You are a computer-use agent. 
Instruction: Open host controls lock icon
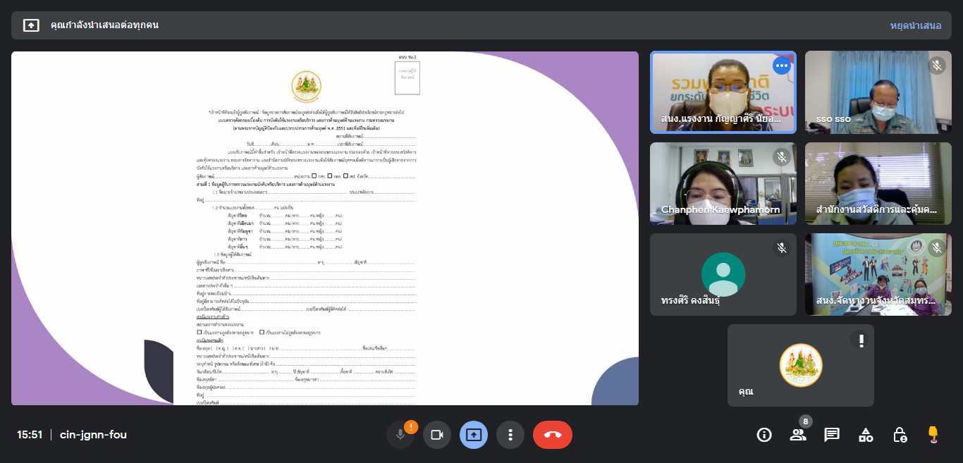900,435
